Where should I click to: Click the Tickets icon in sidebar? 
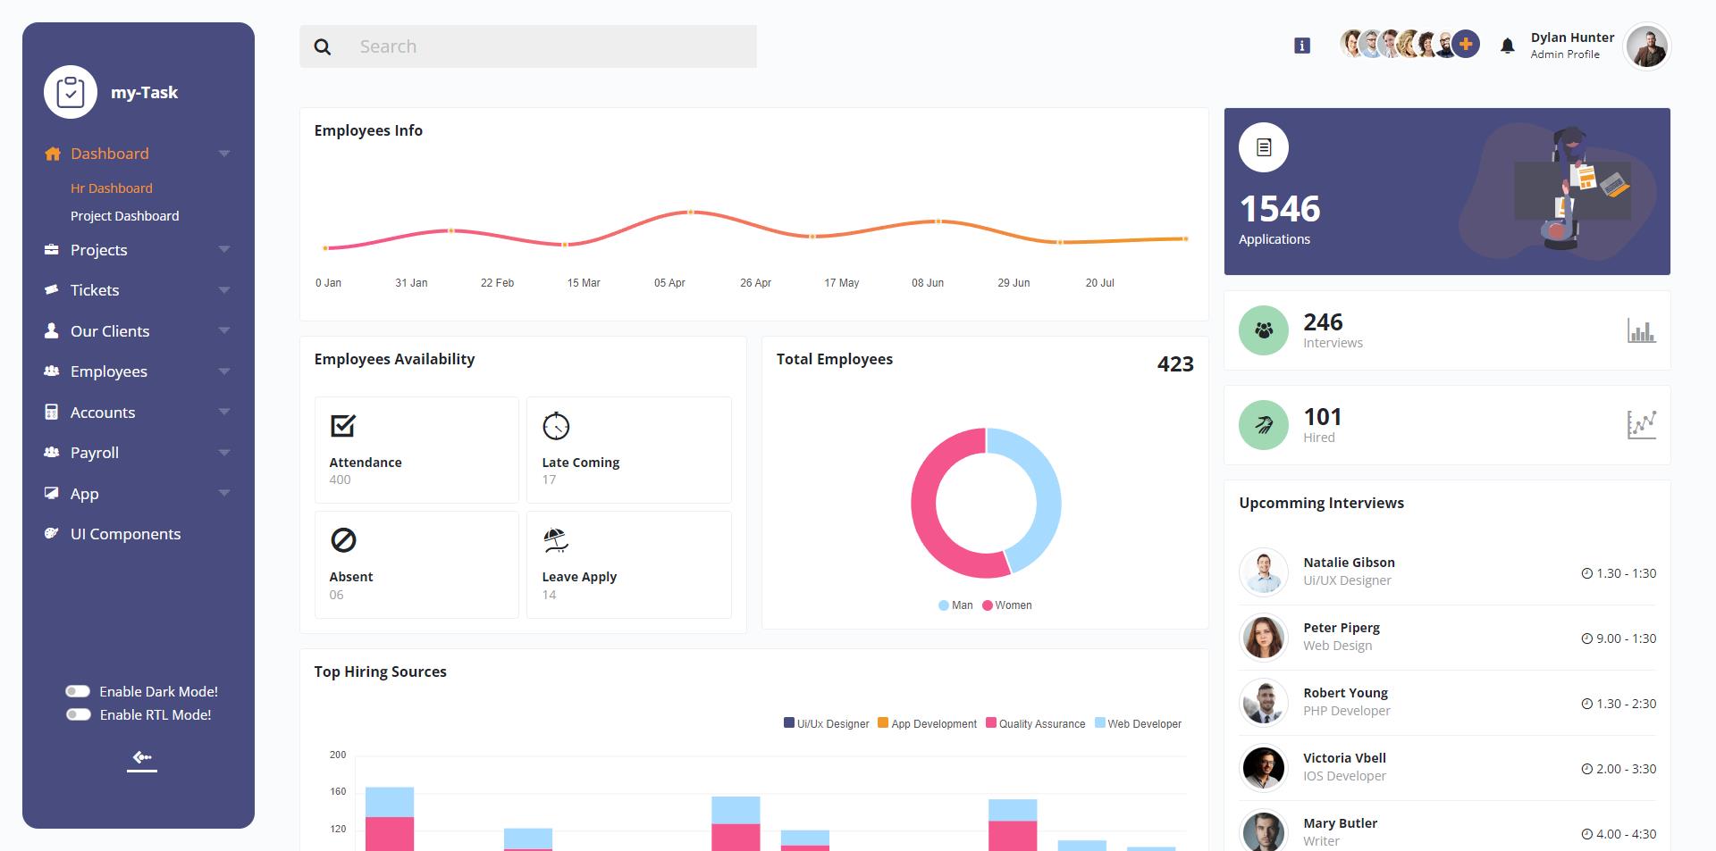point(52,290)
